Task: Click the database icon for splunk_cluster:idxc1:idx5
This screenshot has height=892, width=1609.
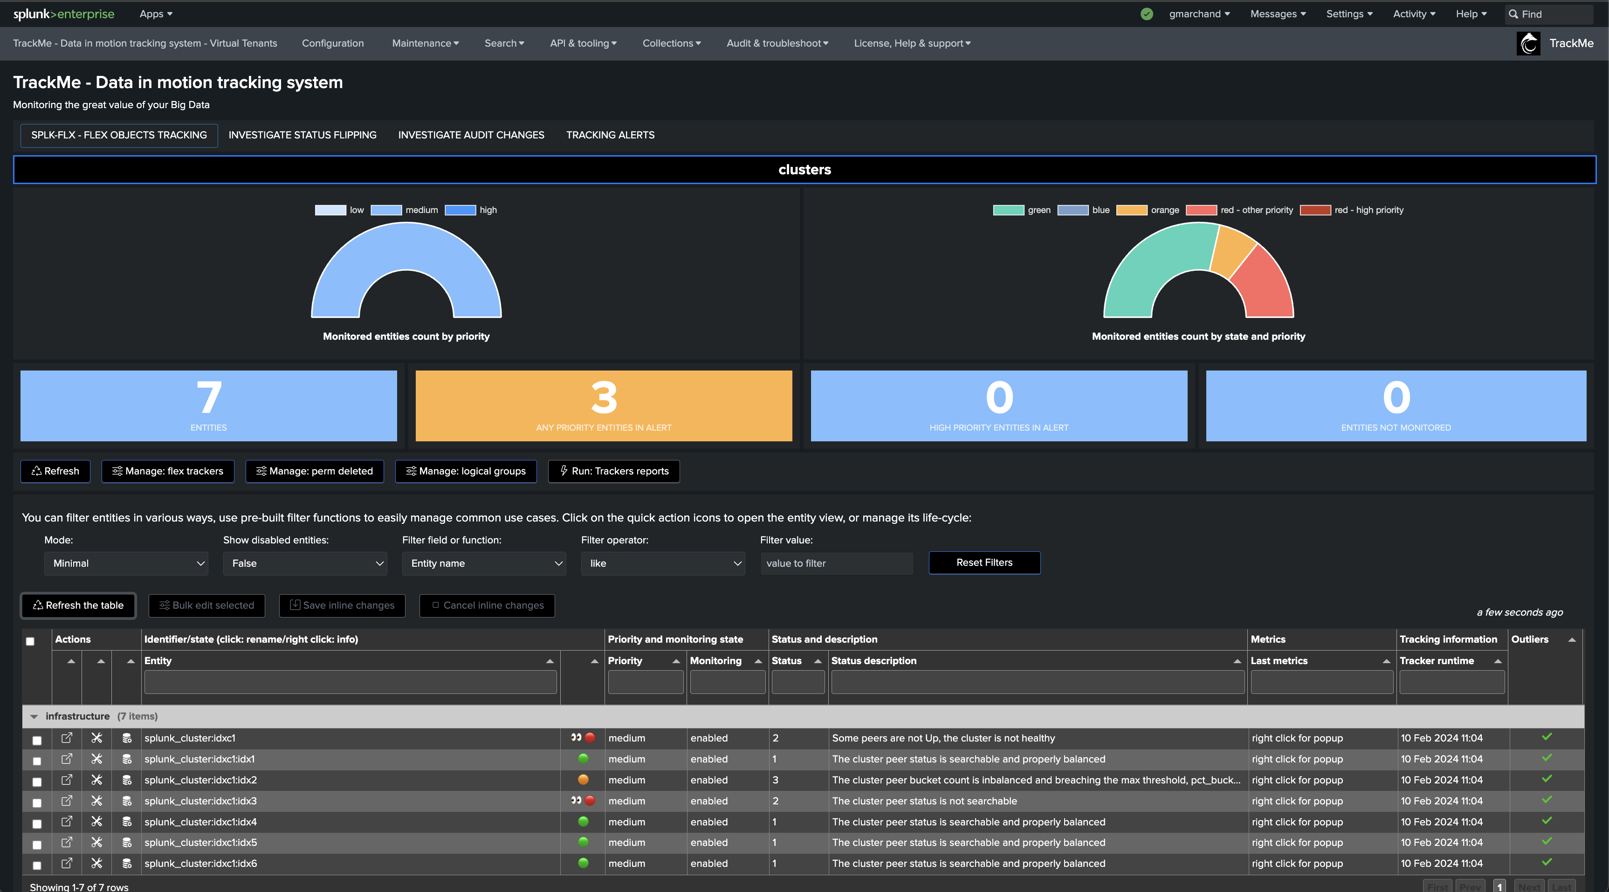Action: click(x=127, y=843)
